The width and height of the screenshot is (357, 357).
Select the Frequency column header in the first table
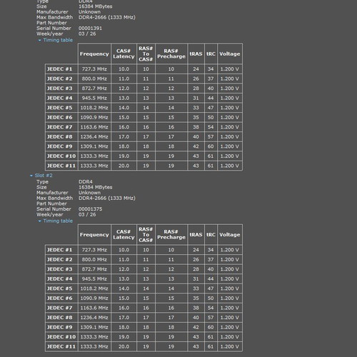[94, 54]
